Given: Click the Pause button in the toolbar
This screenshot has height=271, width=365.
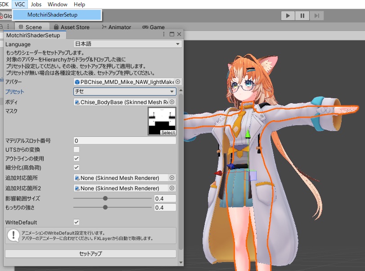Looking at the screenshot, I should click(302, 15).
